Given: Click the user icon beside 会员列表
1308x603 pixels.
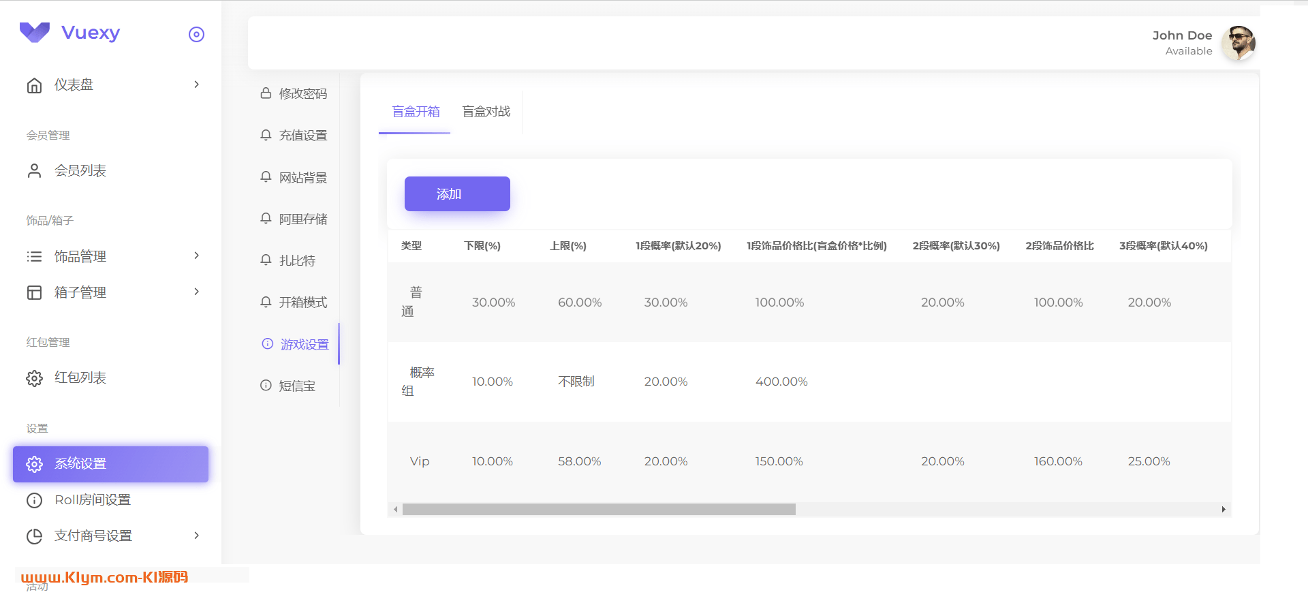Looking at the screenshot, I should (x=34, y=171).
